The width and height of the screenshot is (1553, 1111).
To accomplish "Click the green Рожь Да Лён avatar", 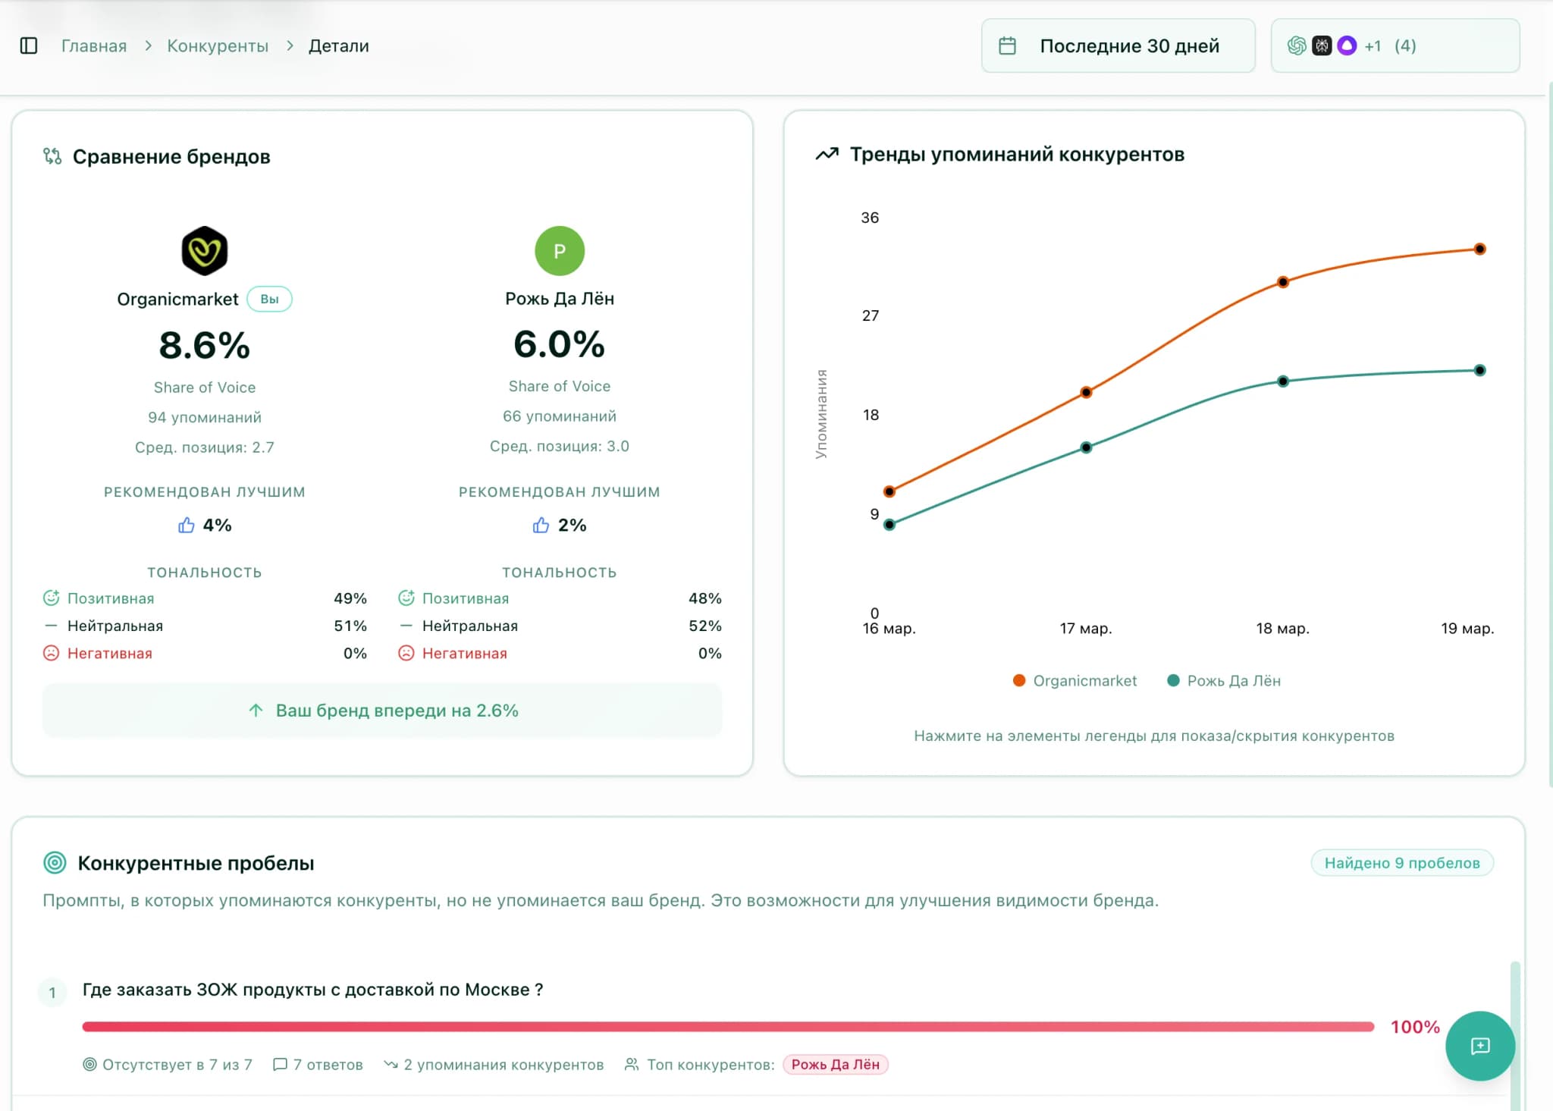I will (x=559, y=251).
